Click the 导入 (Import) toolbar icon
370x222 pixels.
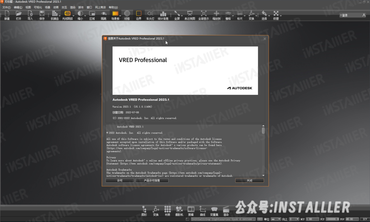tap(30, 15)
